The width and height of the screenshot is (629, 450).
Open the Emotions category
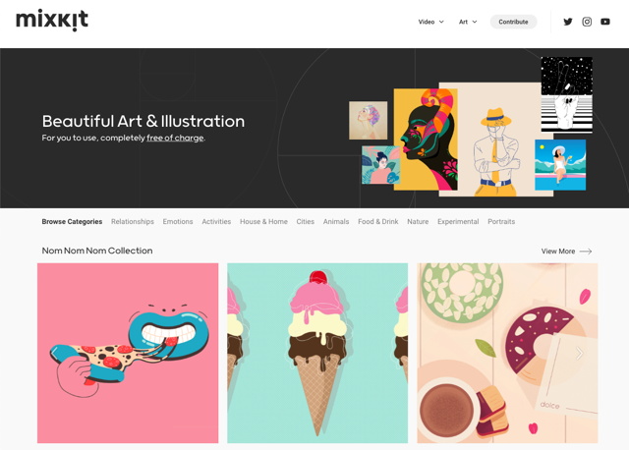178,222
